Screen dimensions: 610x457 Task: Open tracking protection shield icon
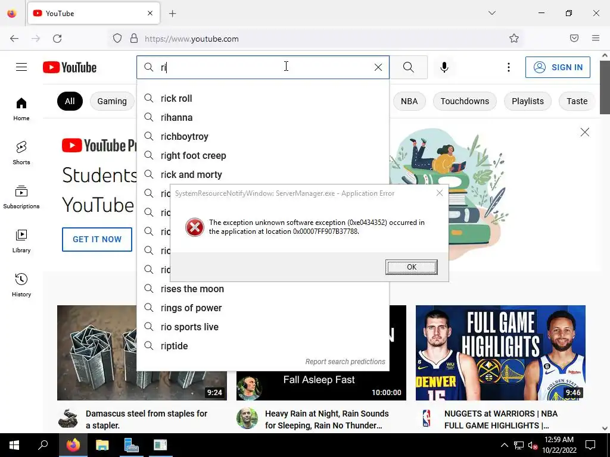[x=117, y=39]
